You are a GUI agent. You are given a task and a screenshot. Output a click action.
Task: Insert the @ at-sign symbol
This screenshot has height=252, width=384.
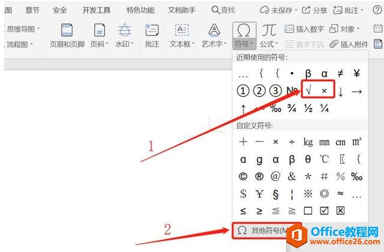[275, 176]
